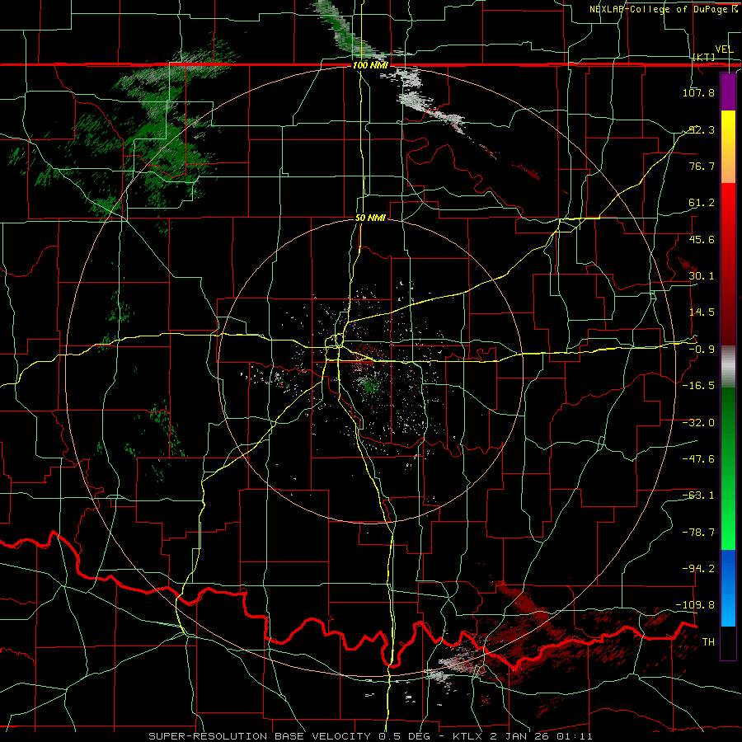Click the -94.2 scale value

tap(698, 568)
